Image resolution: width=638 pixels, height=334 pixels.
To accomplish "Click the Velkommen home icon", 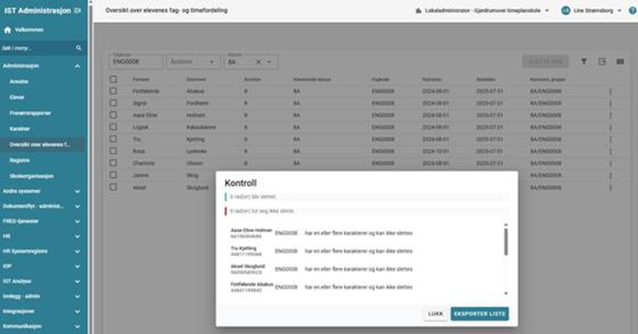I will click(x=8, y=30).
